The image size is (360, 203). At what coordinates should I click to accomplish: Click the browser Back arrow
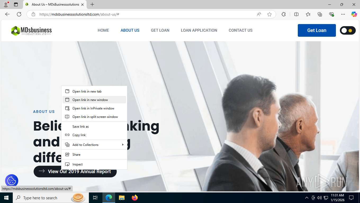click(7, 14)
